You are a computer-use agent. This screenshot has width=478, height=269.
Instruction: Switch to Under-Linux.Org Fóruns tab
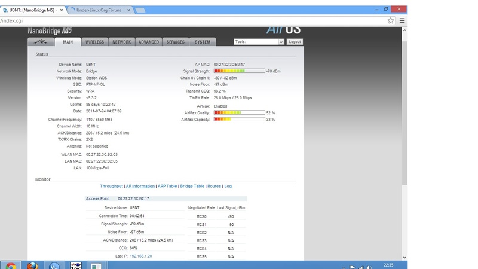[x=99, y=10]
